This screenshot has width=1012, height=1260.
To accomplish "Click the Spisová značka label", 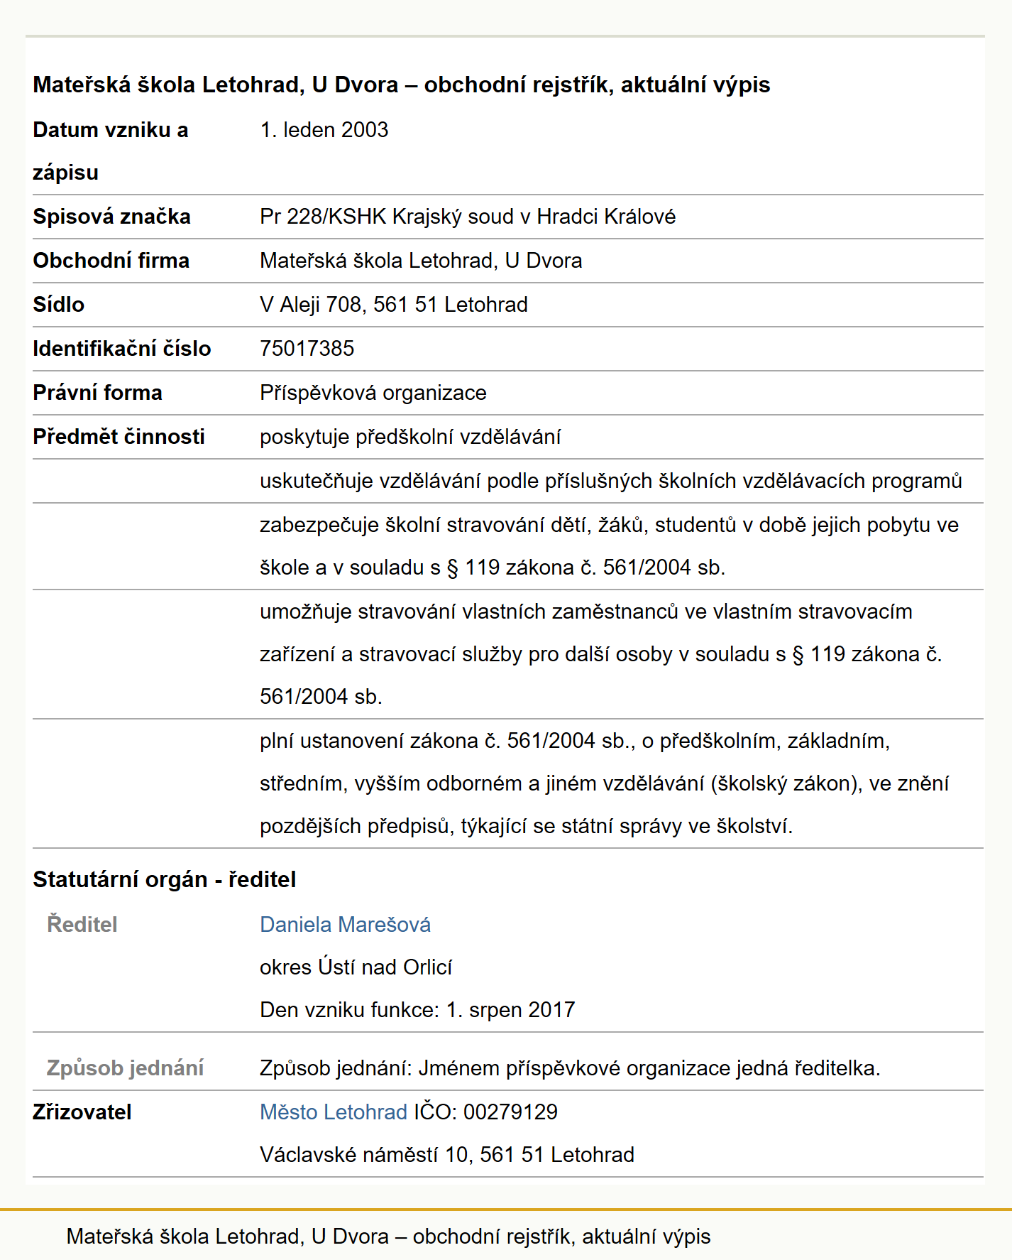I will (x=111, y=217).
